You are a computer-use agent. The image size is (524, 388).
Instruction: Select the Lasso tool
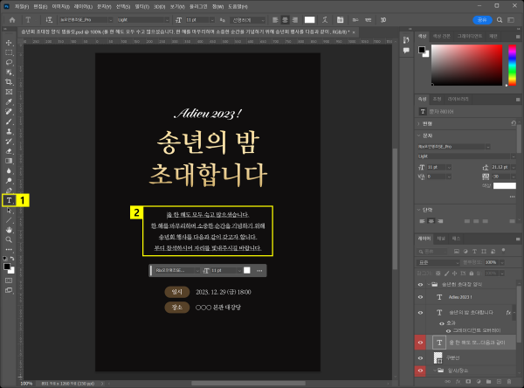tap(9, 63)
